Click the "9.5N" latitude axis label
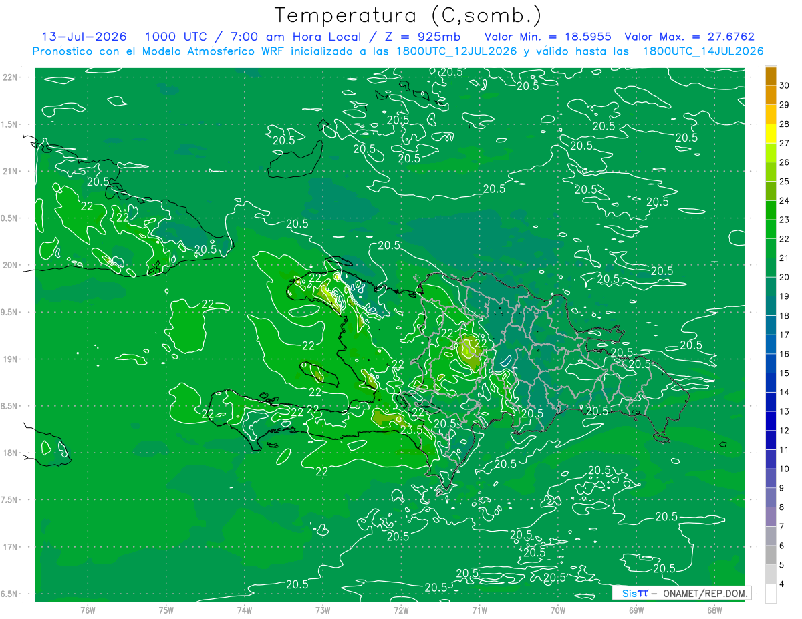Image resolution: width=802 pixels, height=619 pixels. (10, 312)
